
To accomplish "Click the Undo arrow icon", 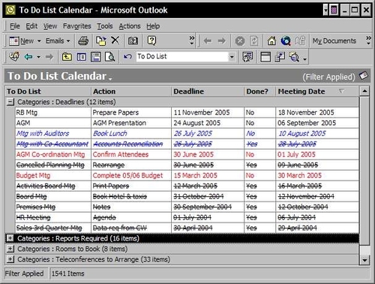I will point(127,57).
